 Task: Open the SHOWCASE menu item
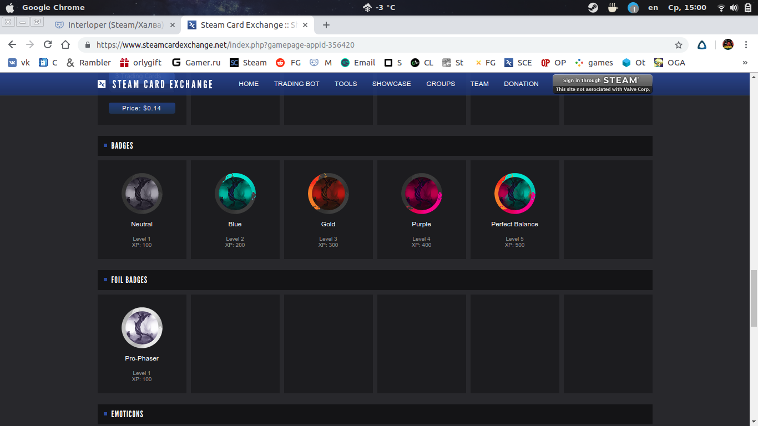[392, 84]
